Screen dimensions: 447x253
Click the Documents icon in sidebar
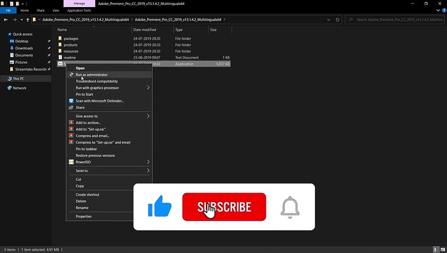(x=12, y=55)
